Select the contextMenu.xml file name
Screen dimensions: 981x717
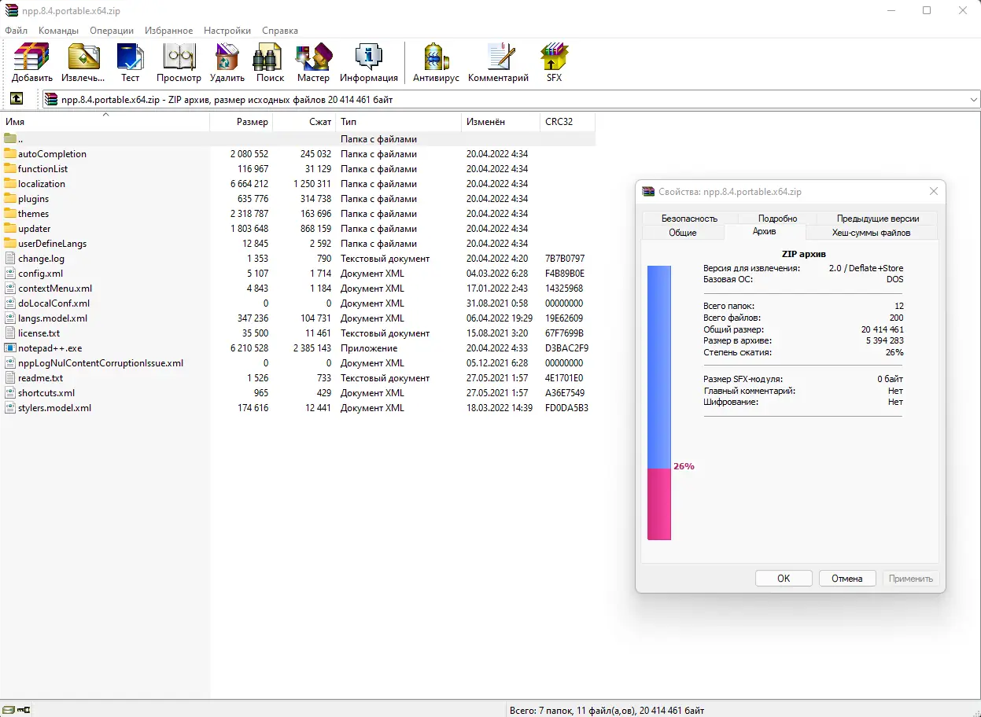(x=55, y=289)
